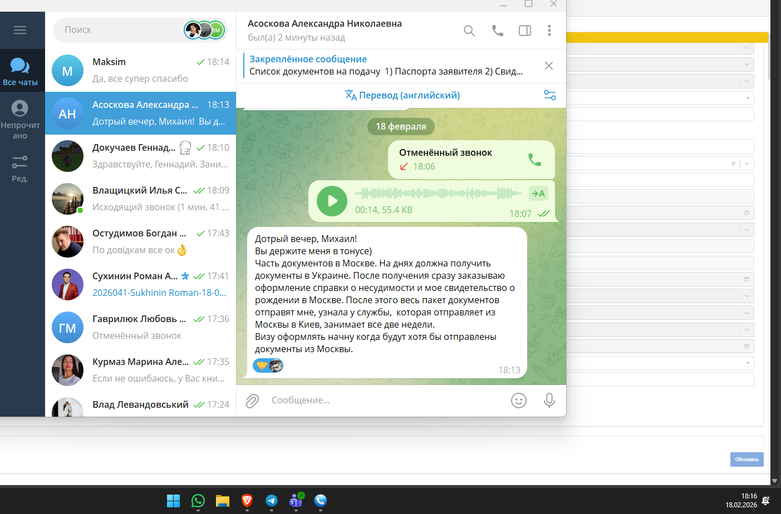Open the Telegram hamburger main menu
This screenshot has width=781, height=514.
(20, 30)
